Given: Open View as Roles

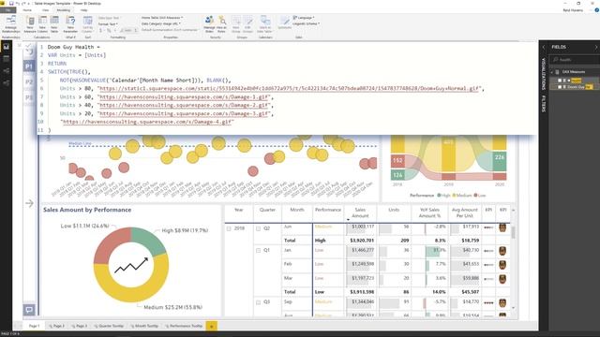Looking at the screenshot, I should (x=221, y=24).
